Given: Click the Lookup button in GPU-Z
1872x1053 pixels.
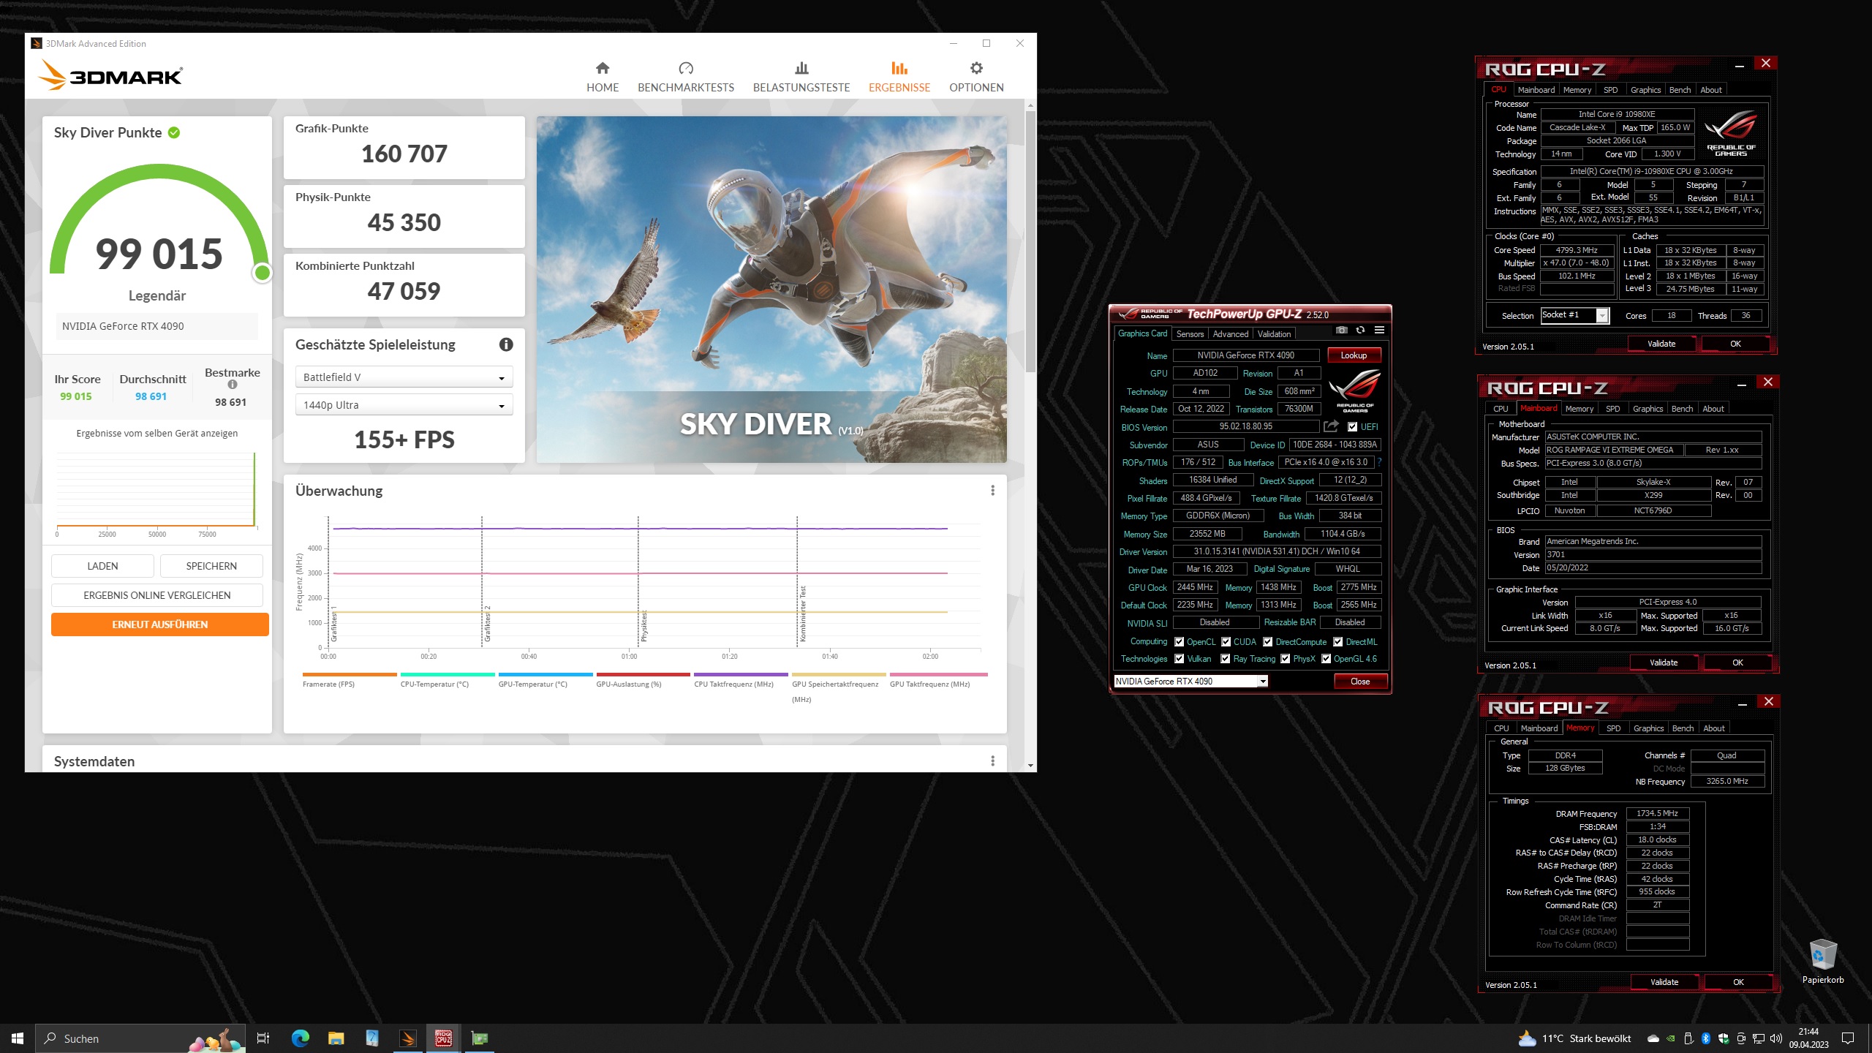Looking at the screenshot, I should [1354, 355].
